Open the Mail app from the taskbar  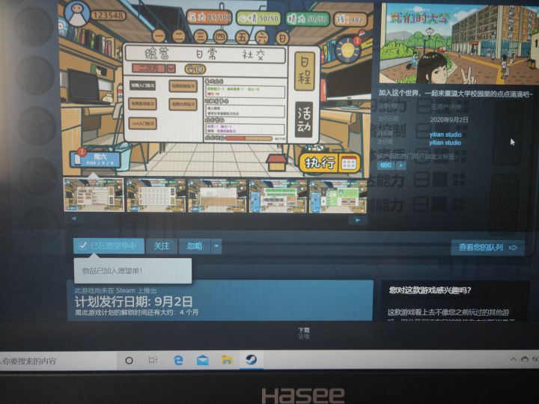pyautogui.click(x=202, y=361)
